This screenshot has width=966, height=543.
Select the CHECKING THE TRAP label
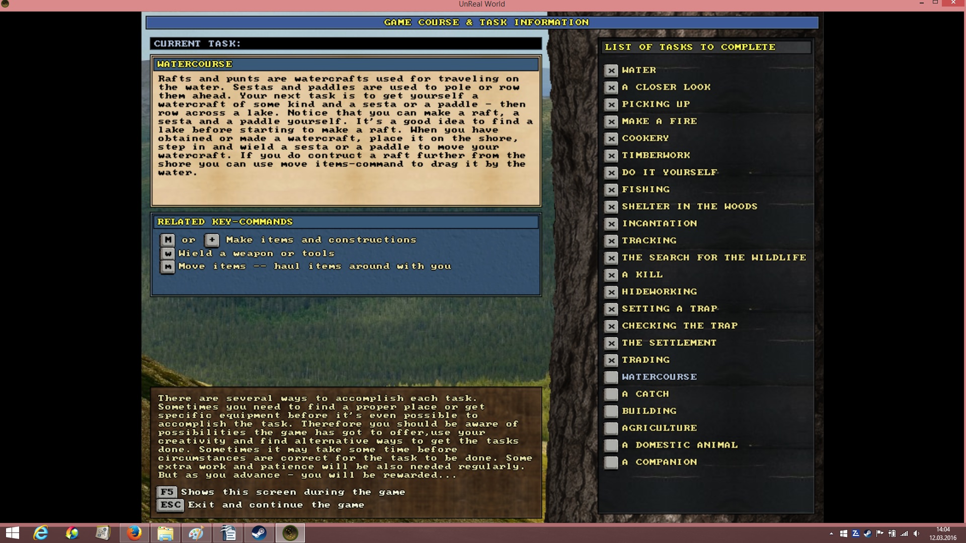679,326
